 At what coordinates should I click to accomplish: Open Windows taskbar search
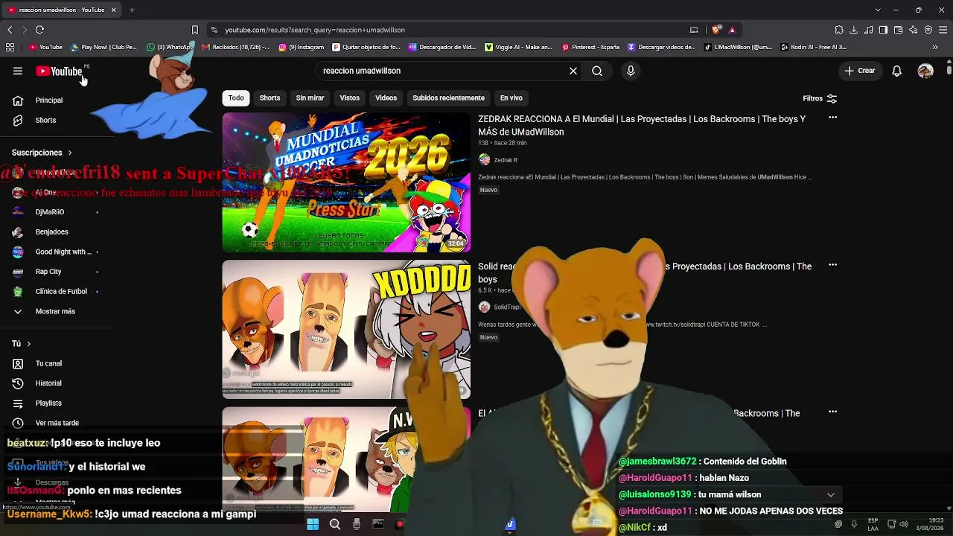click(335, 525)
